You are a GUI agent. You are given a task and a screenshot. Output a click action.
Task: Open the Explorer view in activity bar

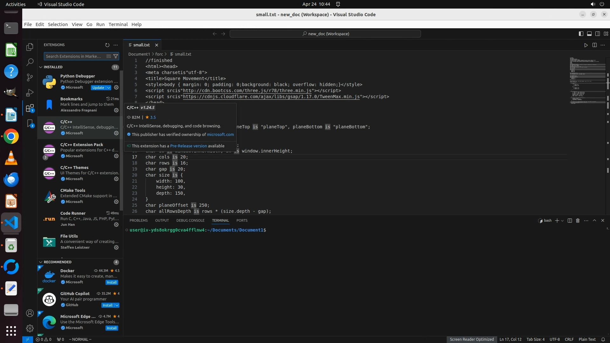pos(30,47)
